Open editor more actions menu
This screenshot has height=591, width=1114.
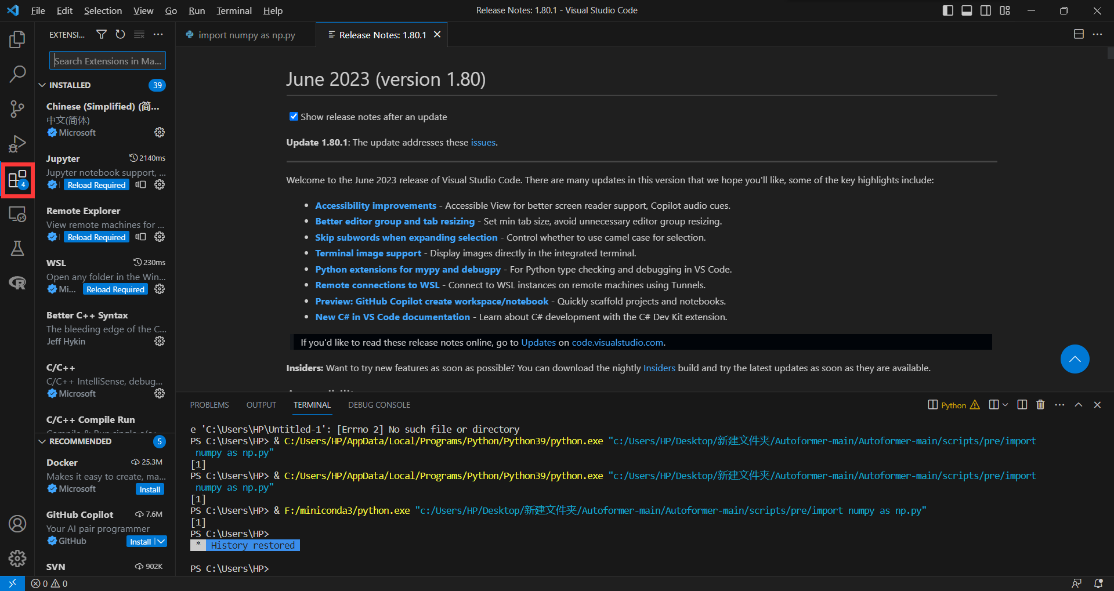point(1097,35)
